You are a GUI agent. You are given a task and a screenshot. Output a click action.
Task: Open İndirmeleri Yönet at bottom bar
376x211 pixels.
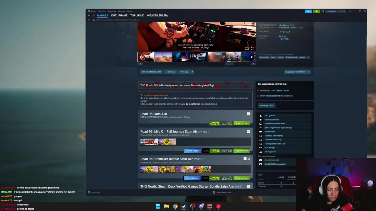(x=222, y=192)
